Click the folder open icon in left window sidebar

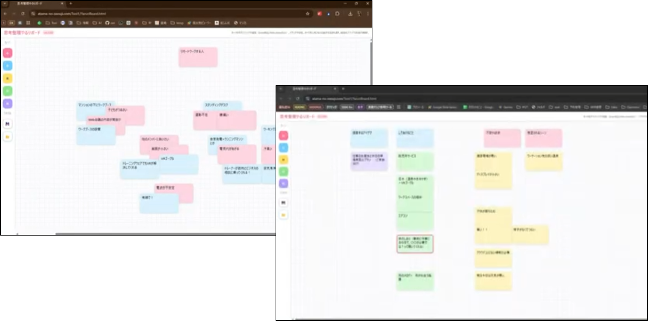pos(8,137)
